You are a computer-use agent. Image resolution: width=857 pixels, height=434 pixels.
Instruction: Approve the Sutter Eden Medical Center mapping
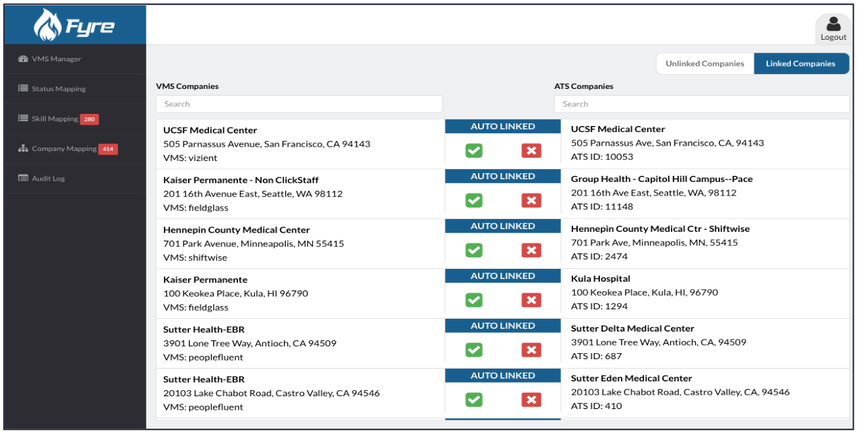pos(473,400)
